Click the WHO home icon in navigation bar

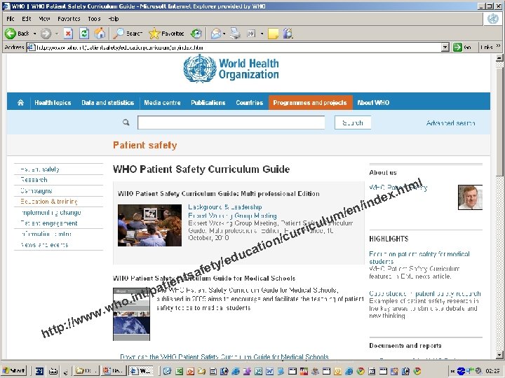click(20, 102)
